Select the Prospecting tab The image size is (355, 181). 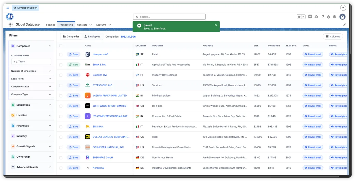click(66, 25)
